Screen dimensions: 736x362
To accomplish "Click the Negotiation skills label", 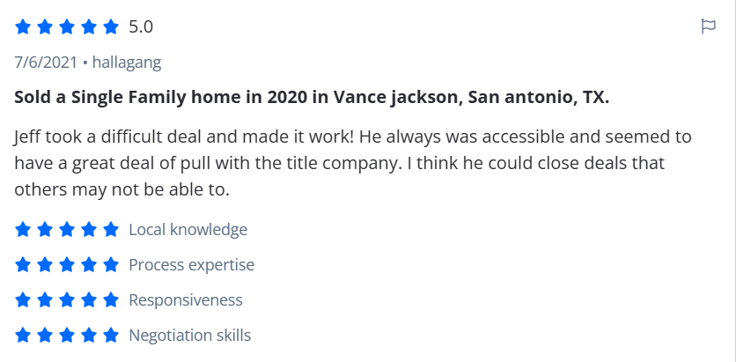I will point(189,336).
